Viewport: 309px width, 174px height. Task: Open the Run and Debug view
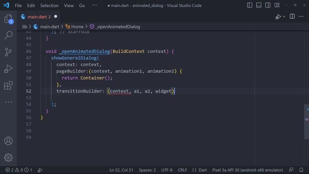pos(8,69)
